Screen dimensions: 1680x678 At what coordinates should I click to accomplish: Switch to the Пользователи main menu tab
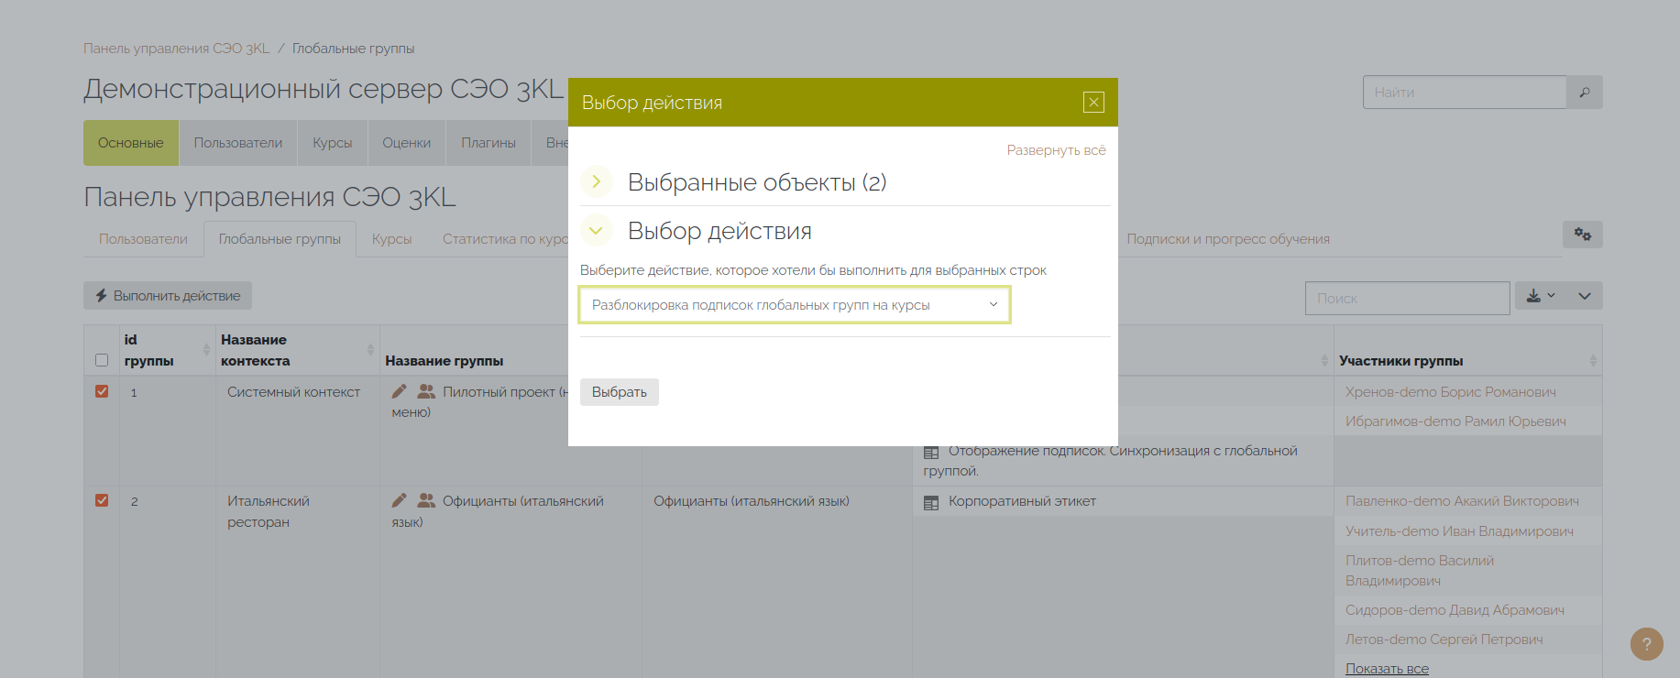(x=237, y=143)
